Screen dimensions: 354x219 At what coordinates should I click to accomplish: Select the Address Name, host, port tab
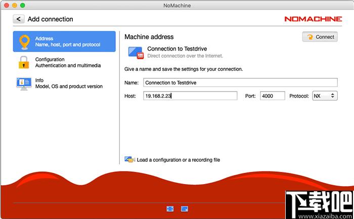(64, 41)
